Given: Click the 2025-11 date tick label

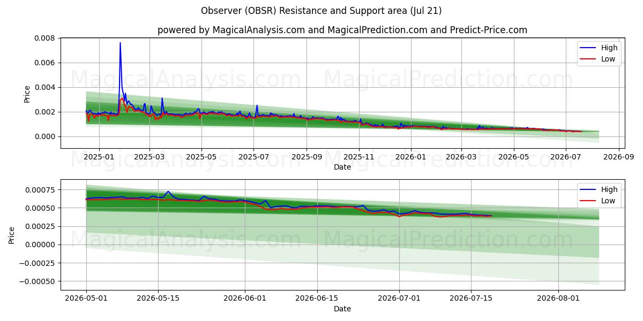Looking at the screenshot, I should point(359,157).
